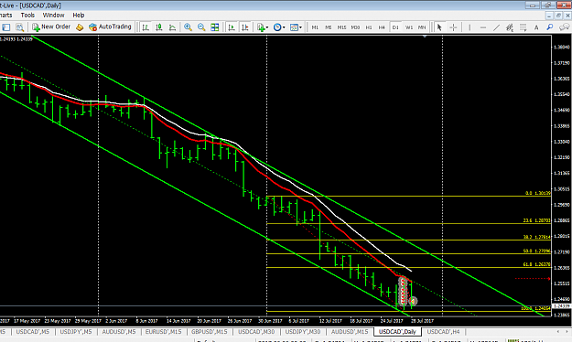This screenshot has width=572, height=342.
Task: Open the Terminal panel icon
Action: (x=6, y=27)
